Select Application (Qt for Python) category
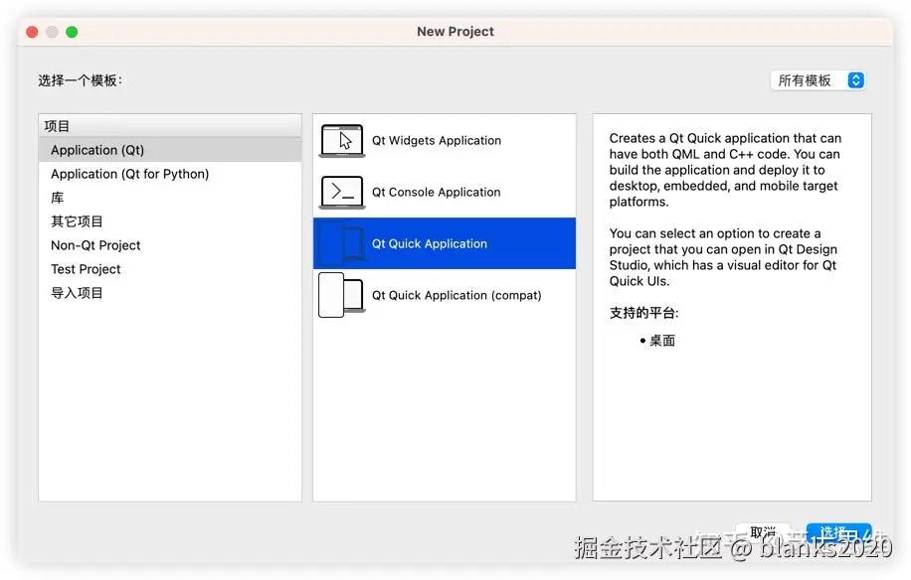This screenshot has width=911, height=580. point(170,174)
